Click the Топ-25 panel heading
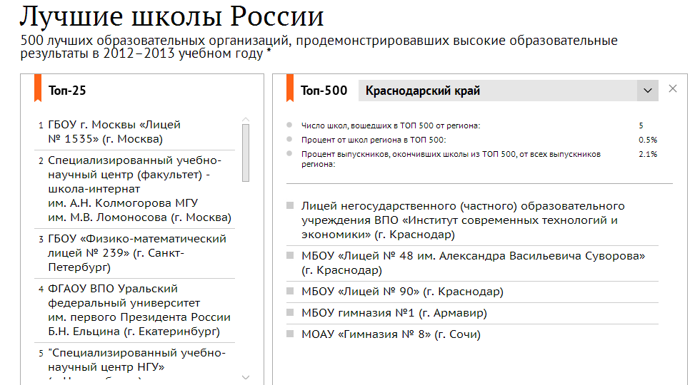This screenshot has width=700, height=385. tap(67, 91)
